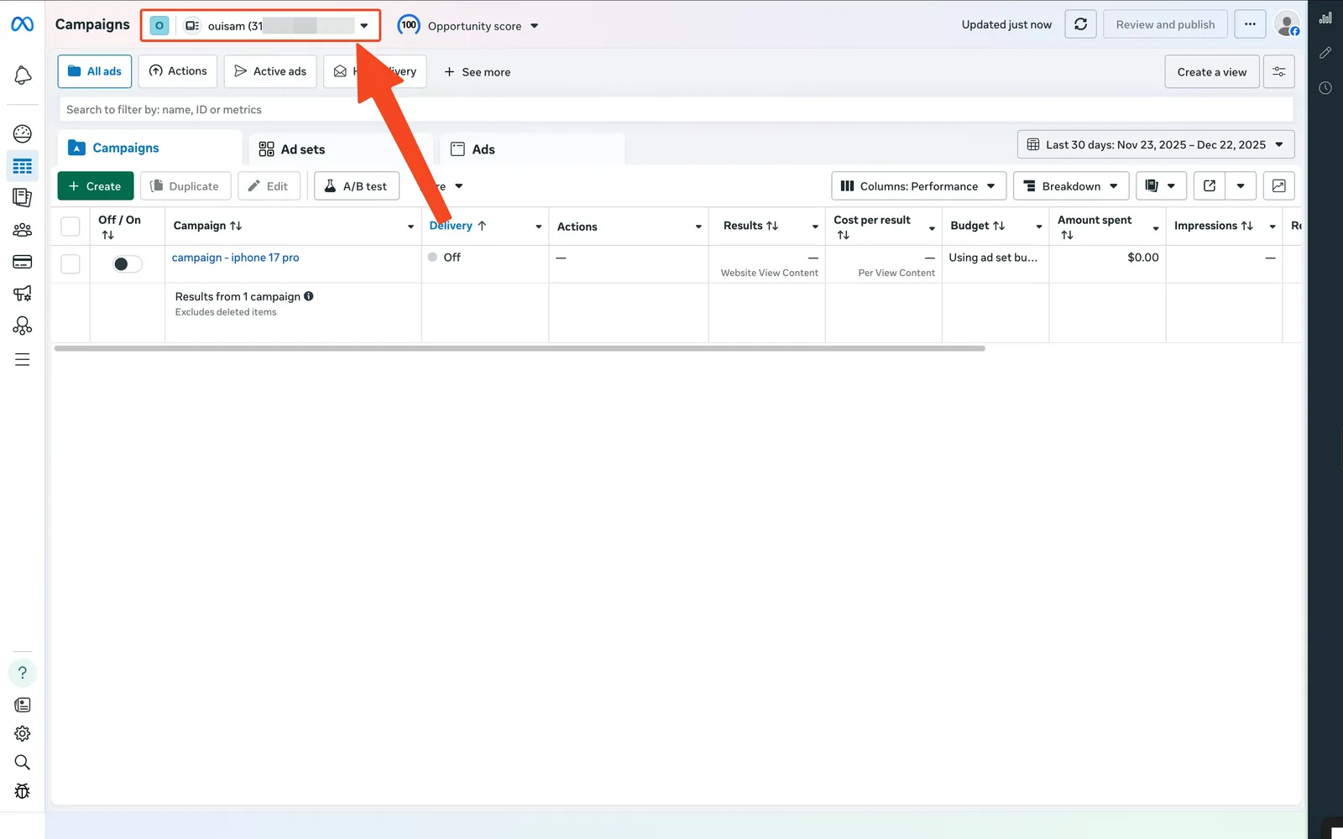Switch to the Ads tab
The image size is (1343, 839).
[x=483, y=149]
